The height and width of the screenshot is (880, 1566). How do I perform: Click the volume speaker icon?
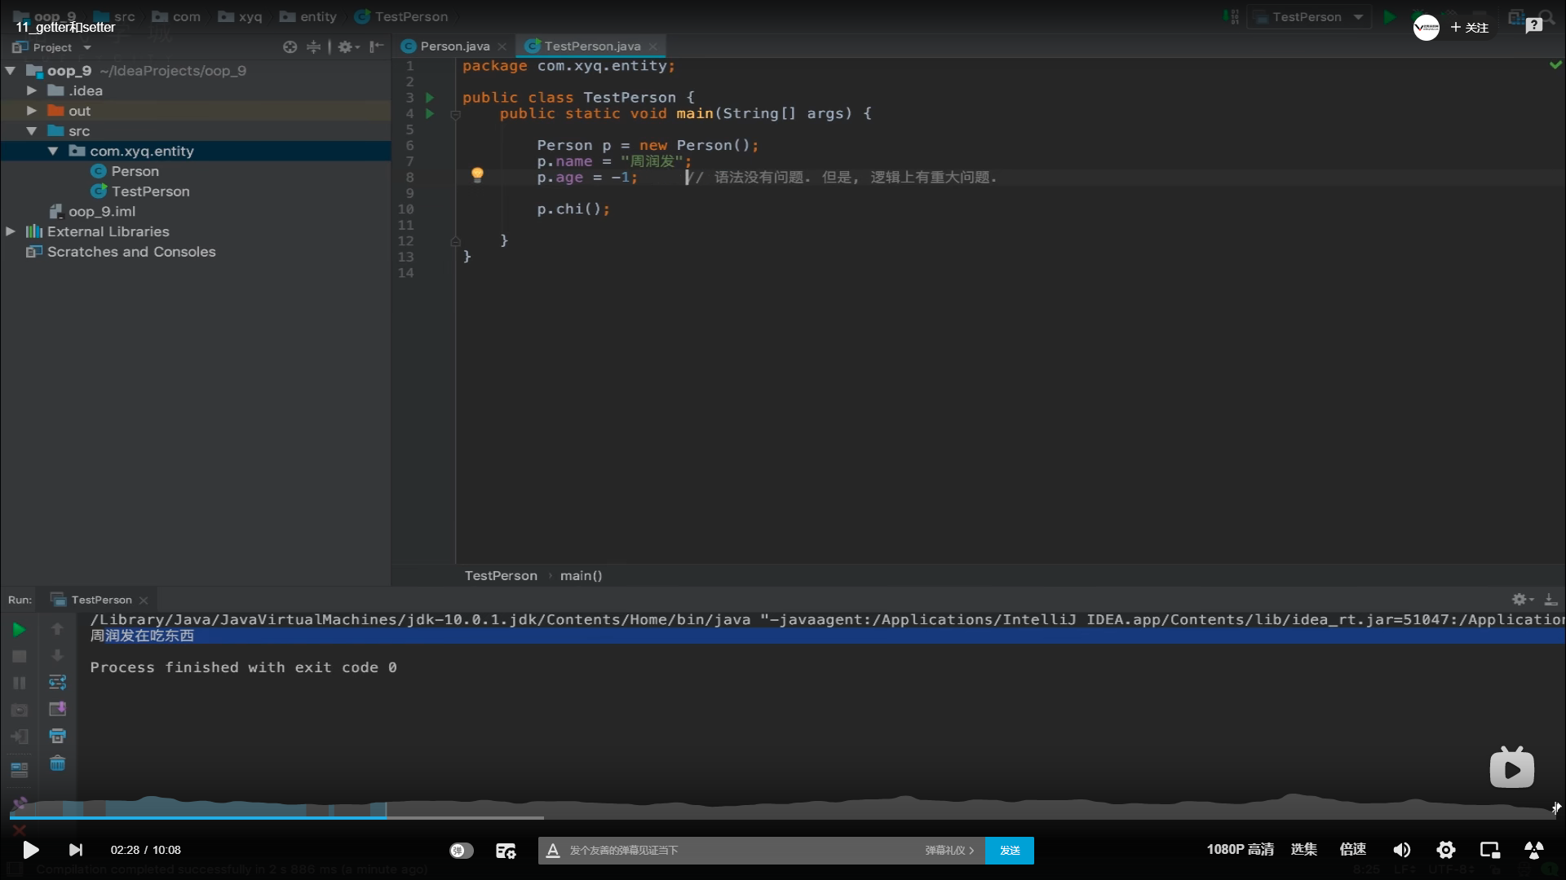(x=1401, y=850)
